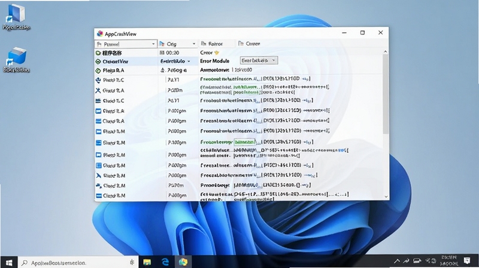Select the highlighted ClaiaetVisr row
479x268 pixels.
point(146,61)
